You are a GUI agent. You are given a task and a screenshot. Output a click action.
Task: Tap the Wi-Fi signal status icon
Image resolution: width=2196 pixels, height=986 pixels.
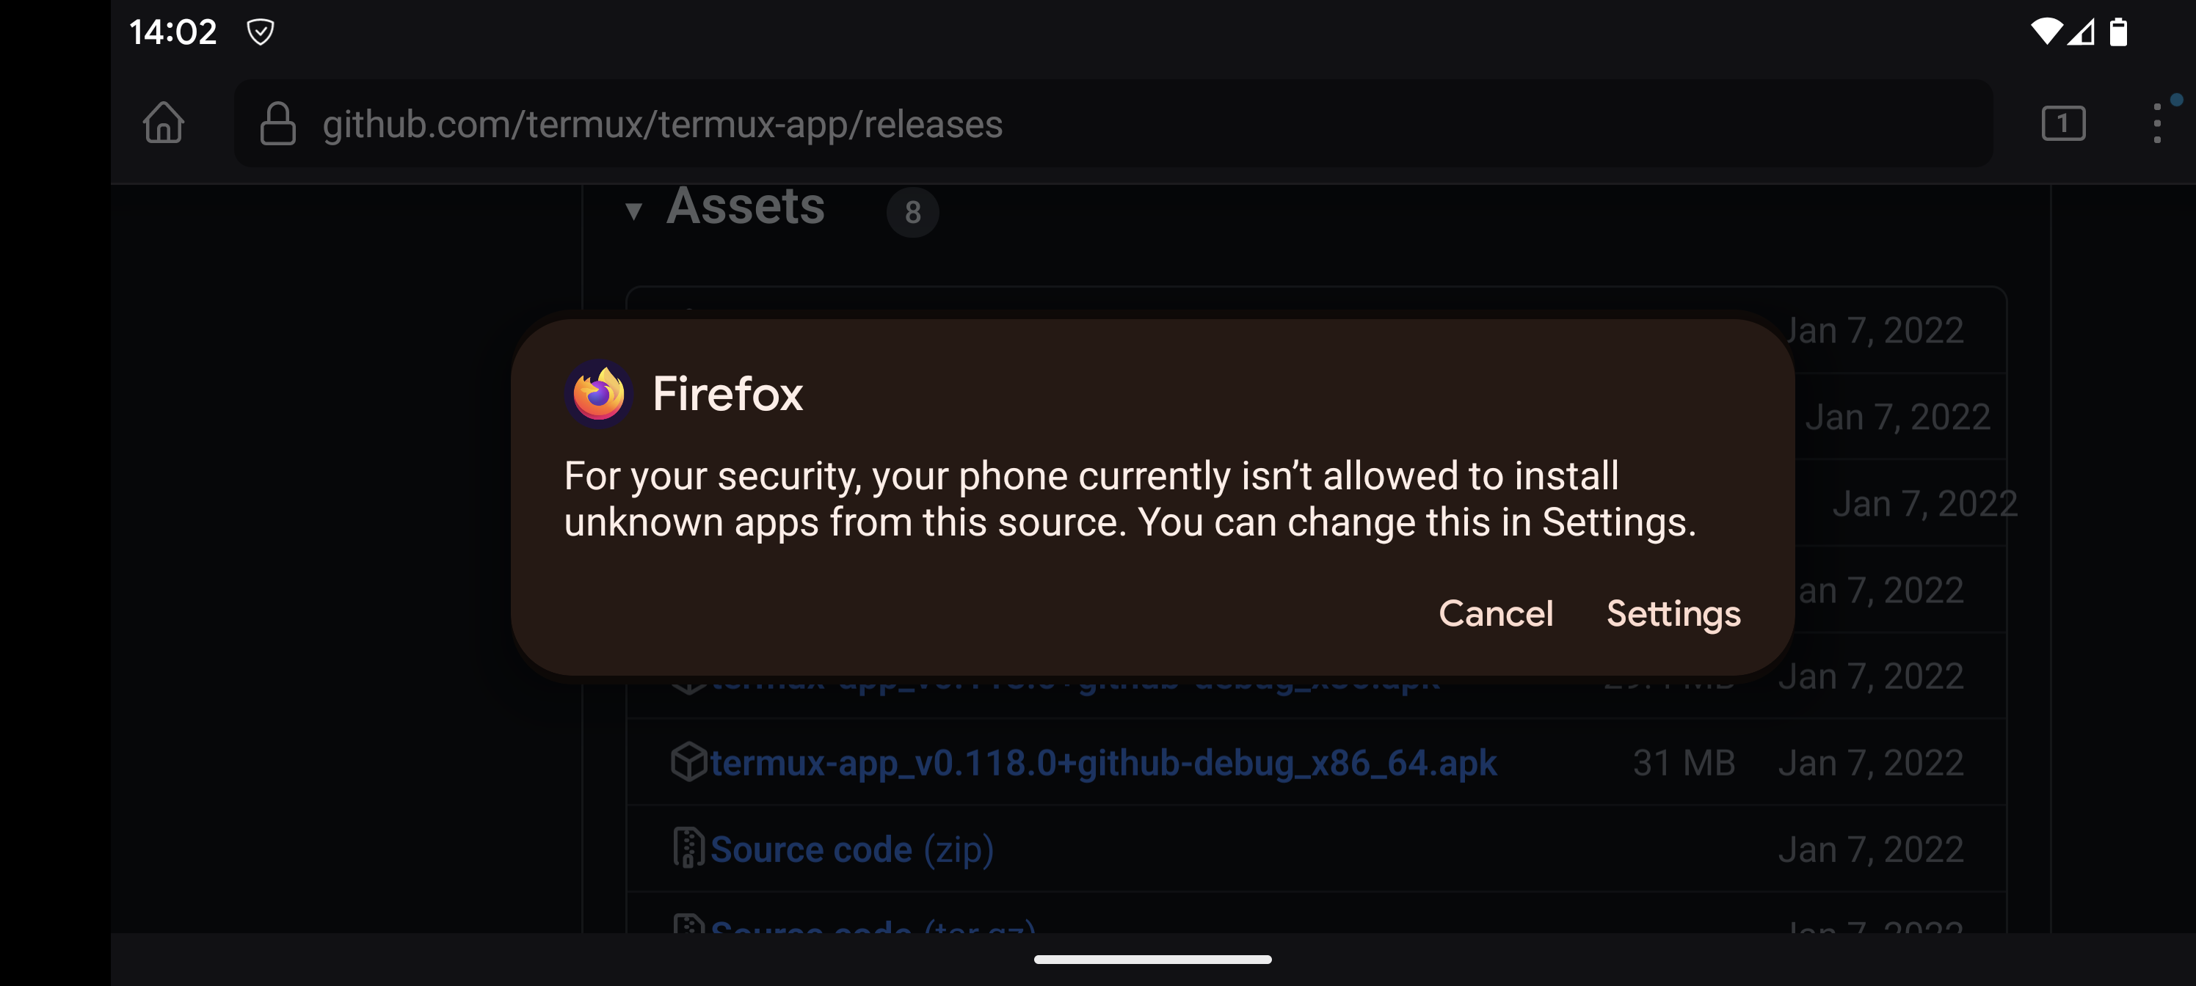pyautogui.click(x=2045, y=32)
